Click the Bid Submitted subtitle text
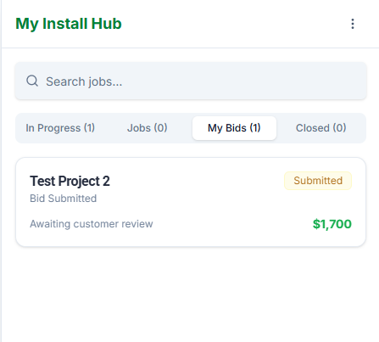The height and width of the screenshot is (342, 379). (64, 199)
